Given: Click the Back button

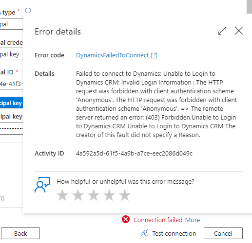Looking at the screenshot, I should coord(20,233).
